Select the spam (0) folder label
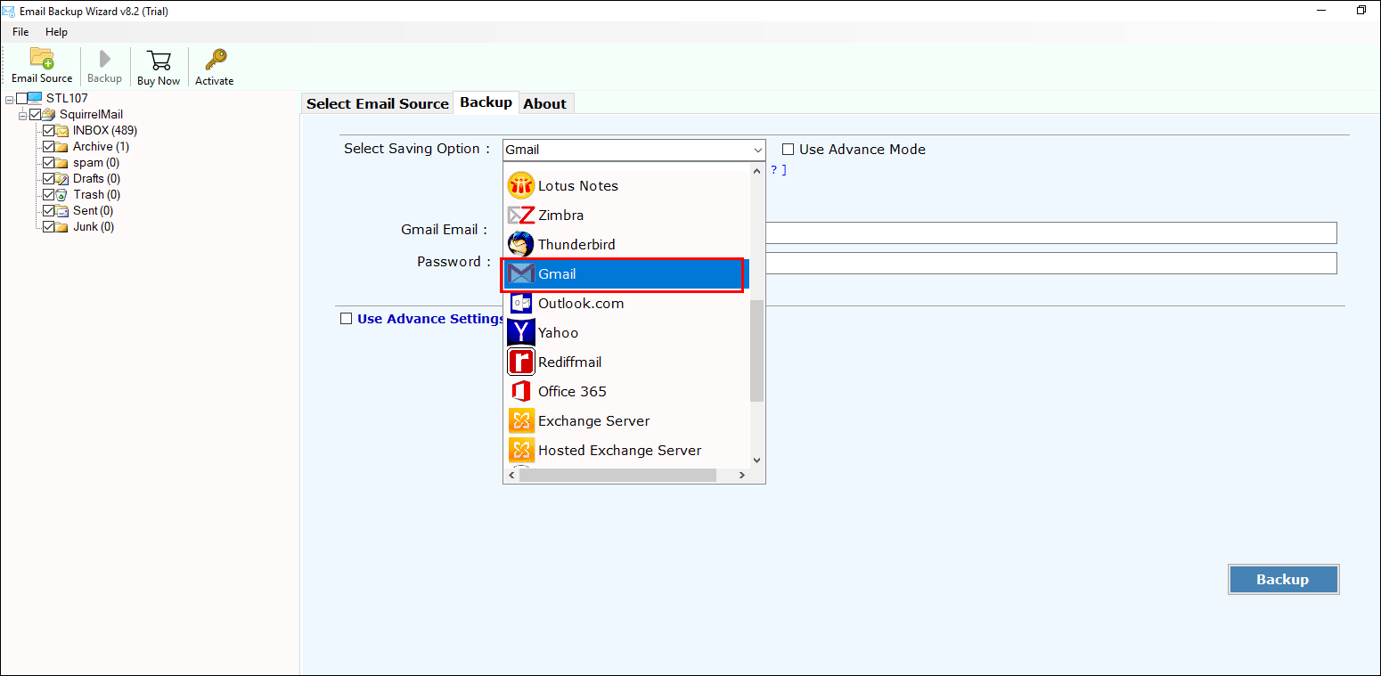The height and width of the screenshot is (676, 1381). coord(96,162)
